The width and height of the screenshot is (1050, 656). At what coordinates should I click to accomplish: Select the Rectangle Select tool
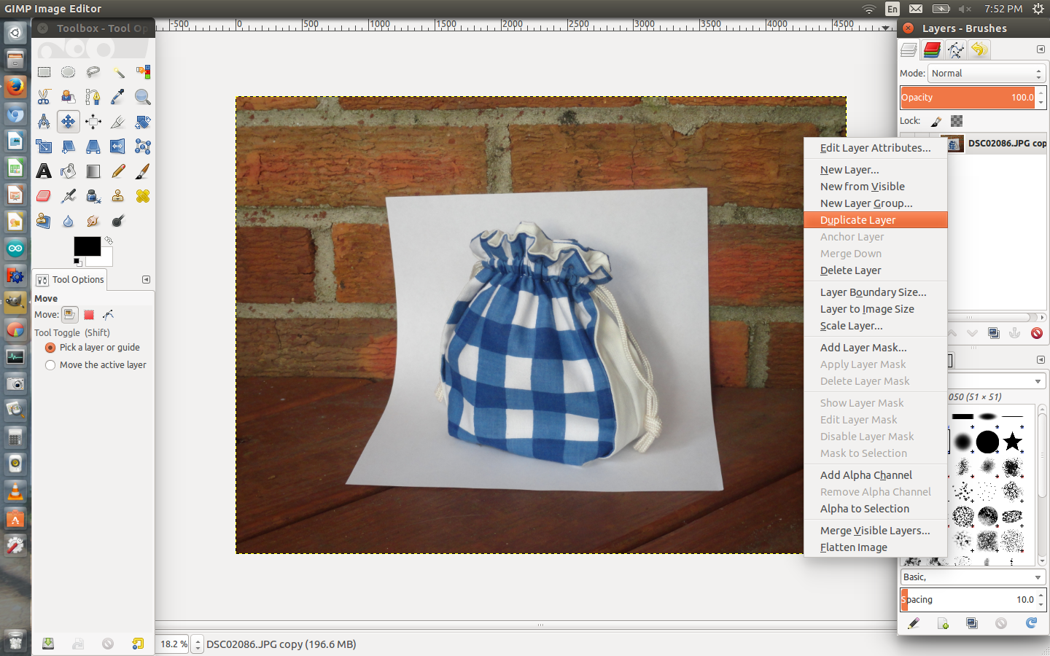pos(44,72)
